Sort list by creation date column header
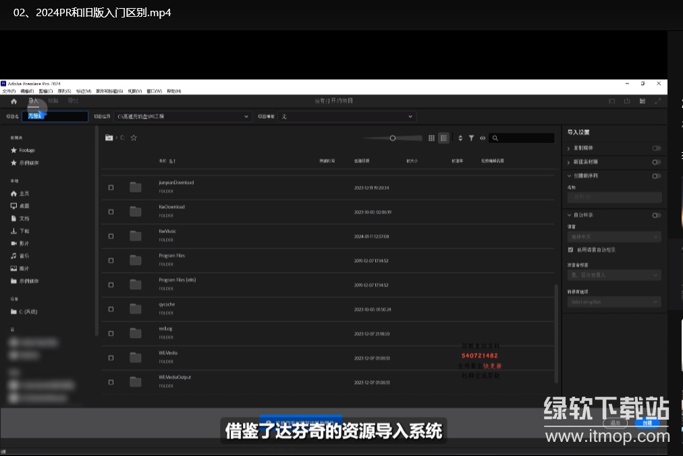The height and width of the screenshot is (456, 683). (x=362, y=161)
